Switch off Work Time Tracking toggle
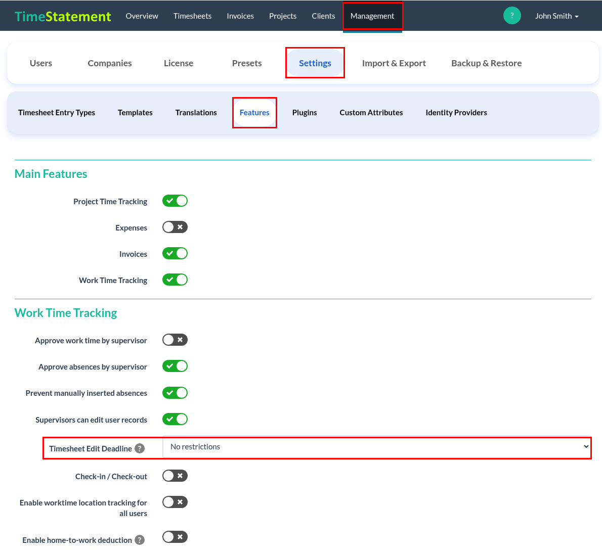Screen dimensions: 602x553 [175, 280]
